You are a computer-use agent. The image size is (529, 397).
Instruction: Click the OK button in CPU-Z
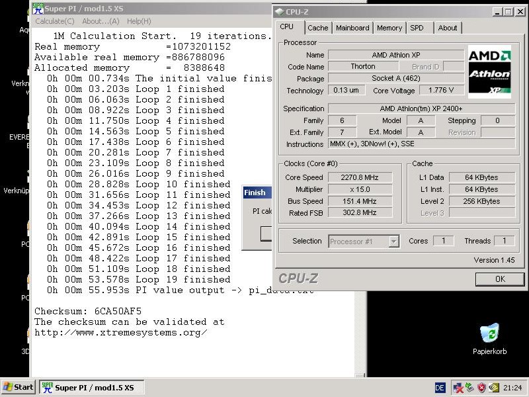(500, 279)
